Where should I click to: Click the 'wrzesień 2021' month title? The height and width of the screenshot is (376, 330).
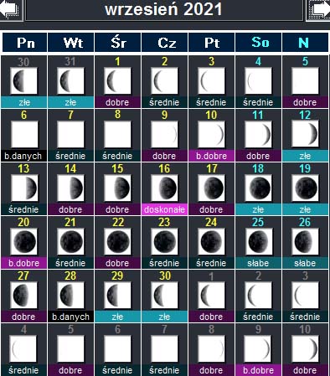pyautogui.click(x=164, y=9)
